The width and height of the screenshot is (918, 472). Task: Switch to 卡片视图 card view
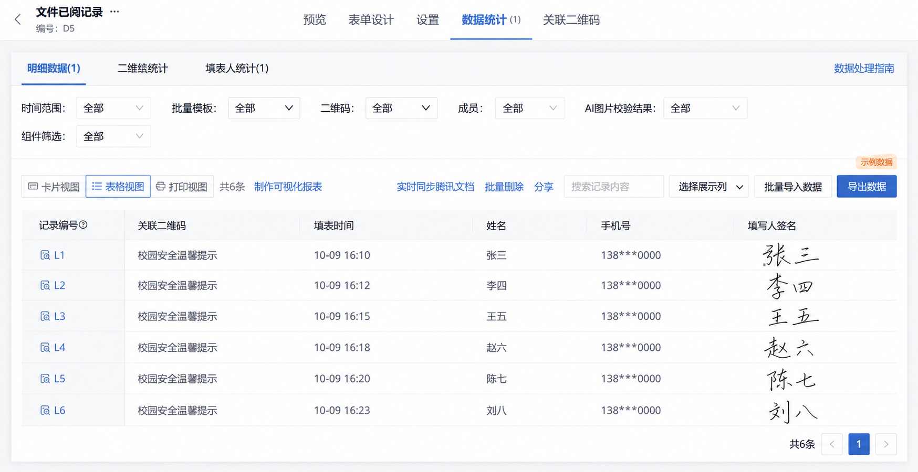(54, 187)
